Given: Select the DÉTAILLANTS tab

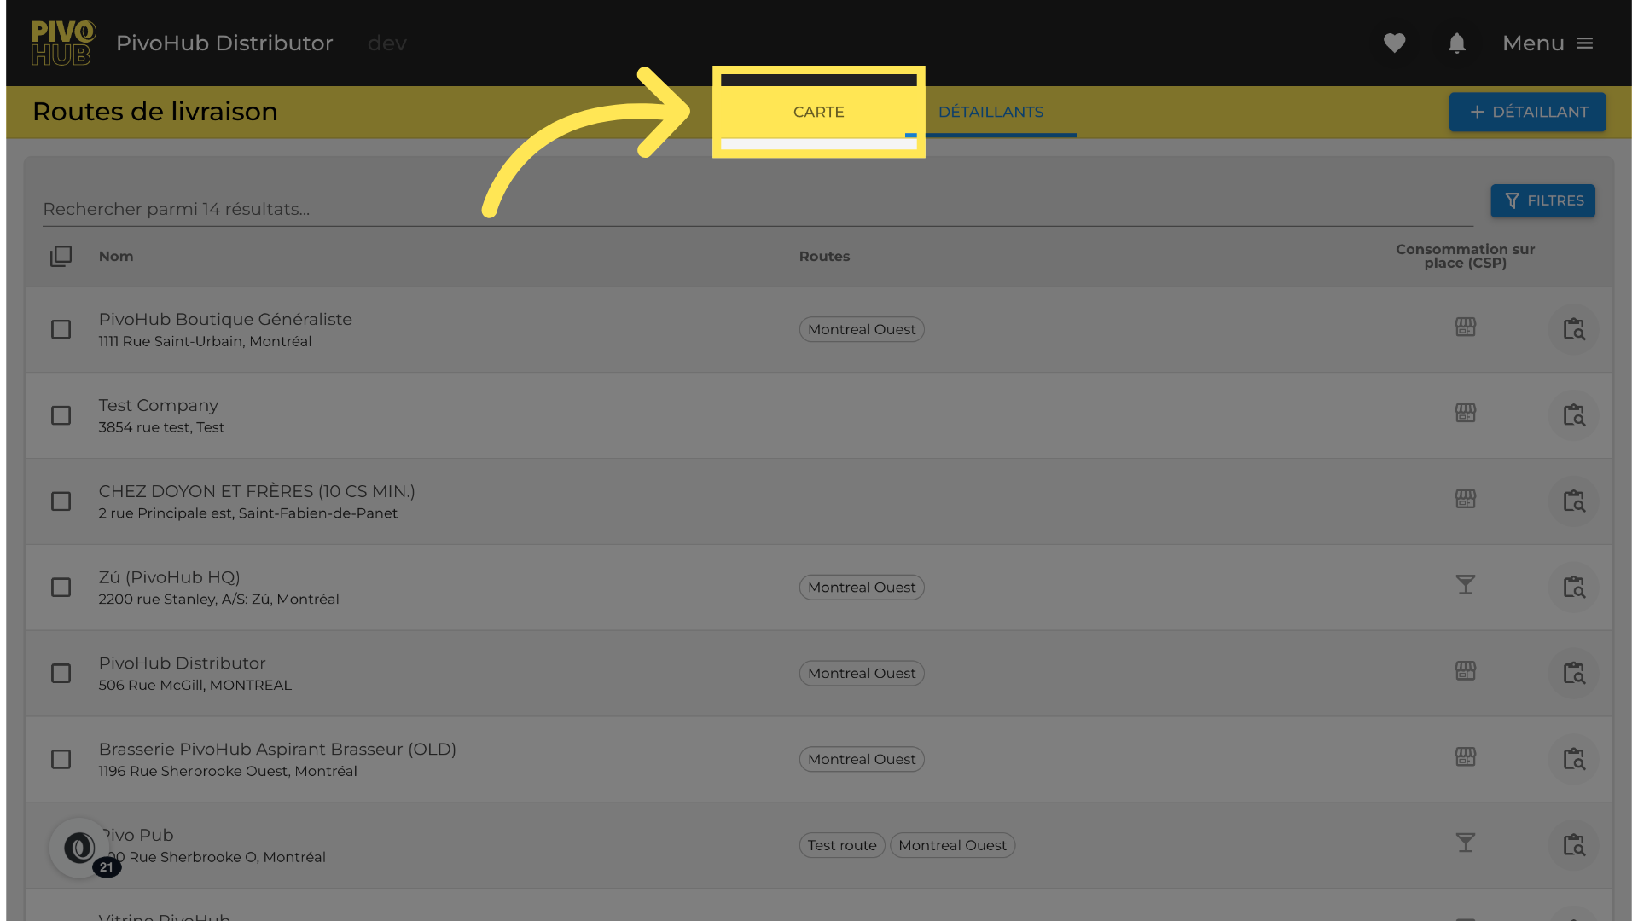Looking at the screenshot, I should (x=990, y=112).
